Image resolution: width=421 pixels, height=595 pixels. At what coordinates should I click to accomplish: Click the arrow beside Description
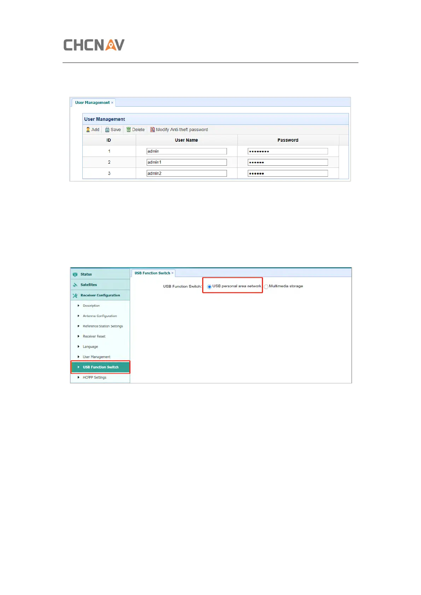78,306
